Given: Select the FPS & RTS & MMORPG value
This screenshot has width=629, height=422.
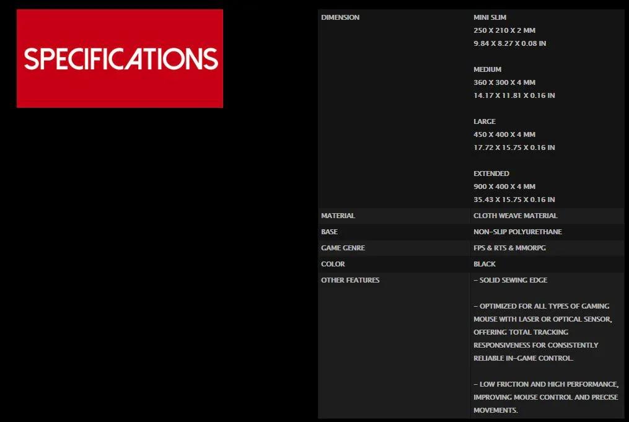Looking at the screenshot, I should [509, 248].
